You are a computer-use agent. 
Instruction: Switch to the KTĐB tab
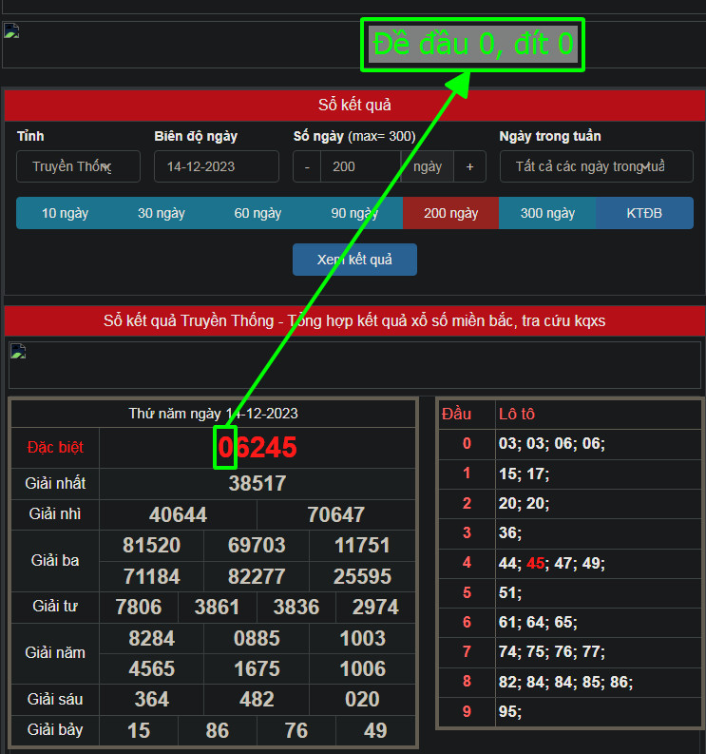point(644,213)
